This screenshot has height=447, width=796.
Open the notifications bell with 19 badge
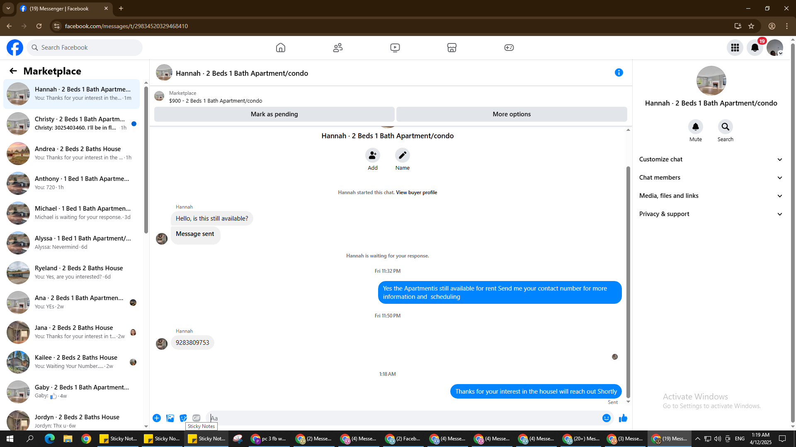755,48
